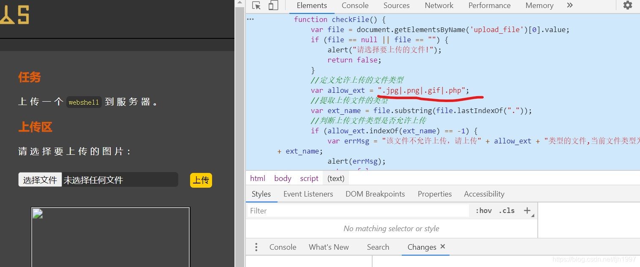Click the ellipsis beside the checkFile line
This screenshot has width=640, height=267.
(251, 19)
